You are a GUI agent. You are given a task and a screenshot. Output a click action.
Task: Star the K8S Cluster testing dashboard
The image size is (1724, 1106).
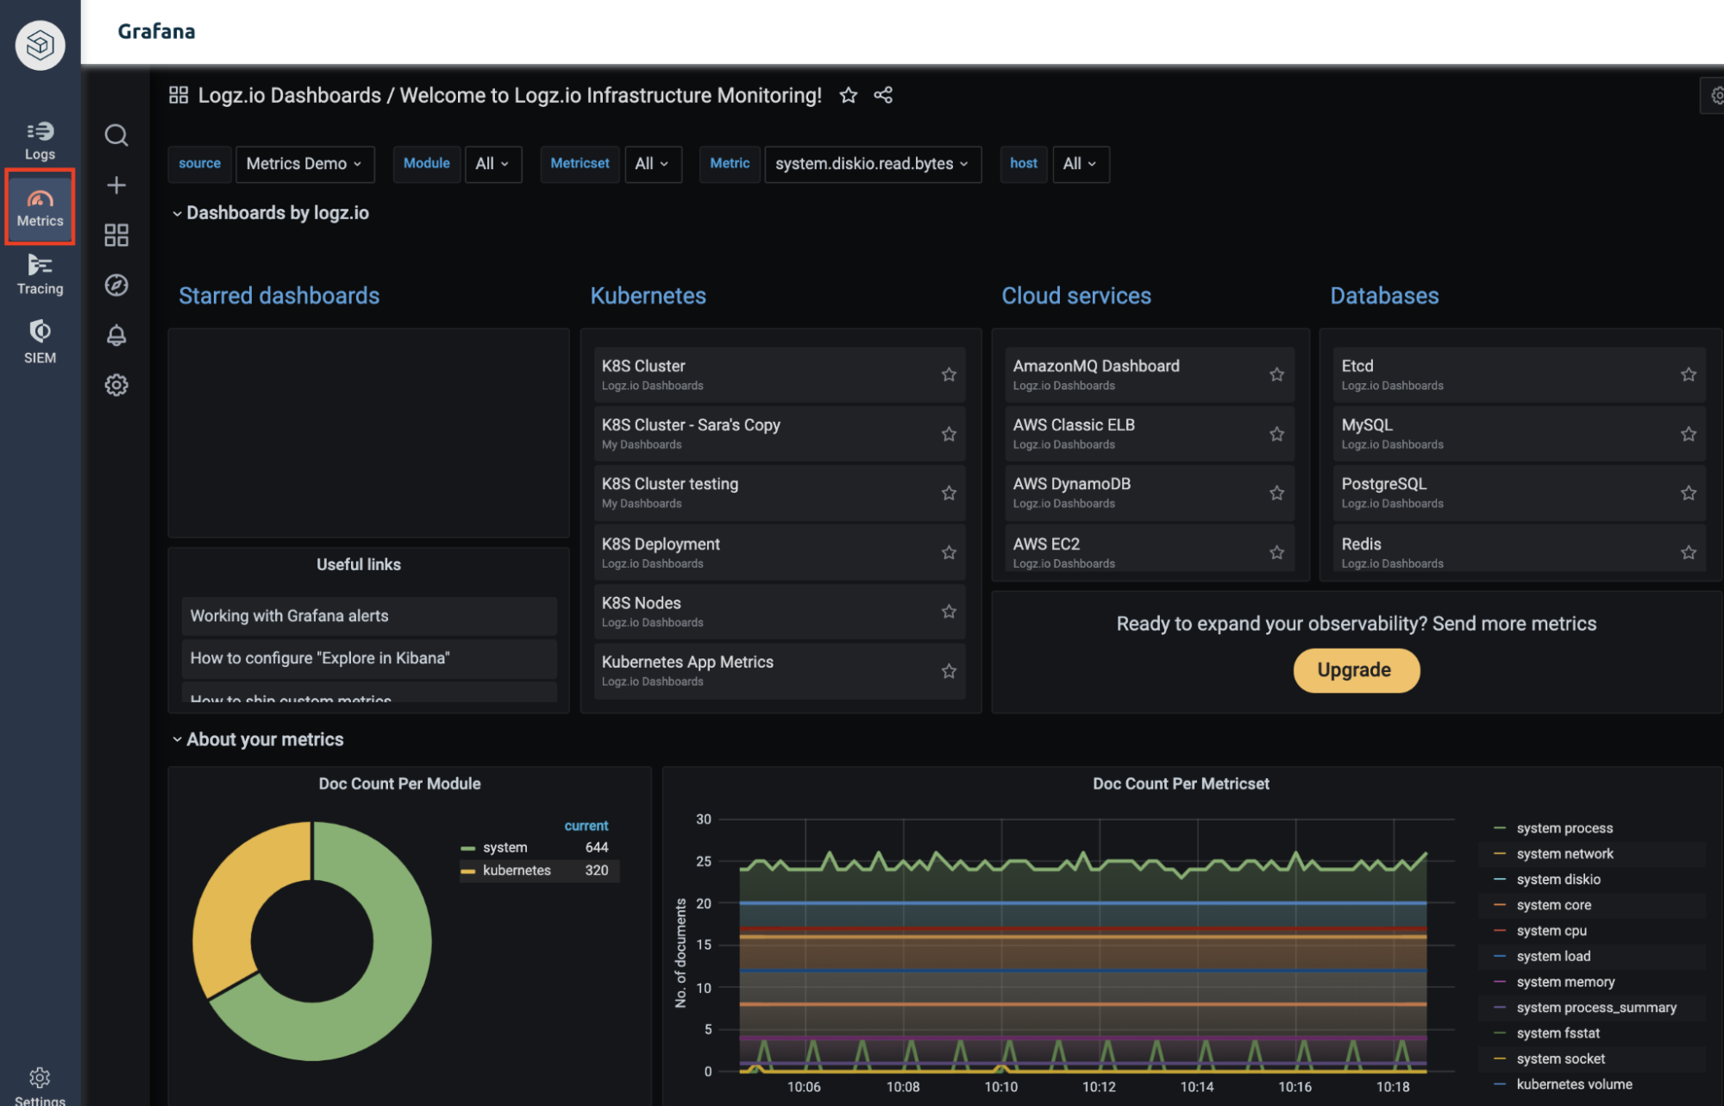coord(949,493)
